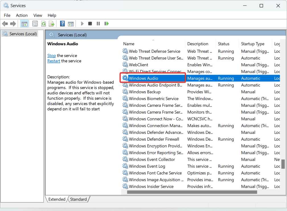The image size is (287, 211).
Task: Click gear icon of Windows Defender Firewall
Action: [125, 139]
